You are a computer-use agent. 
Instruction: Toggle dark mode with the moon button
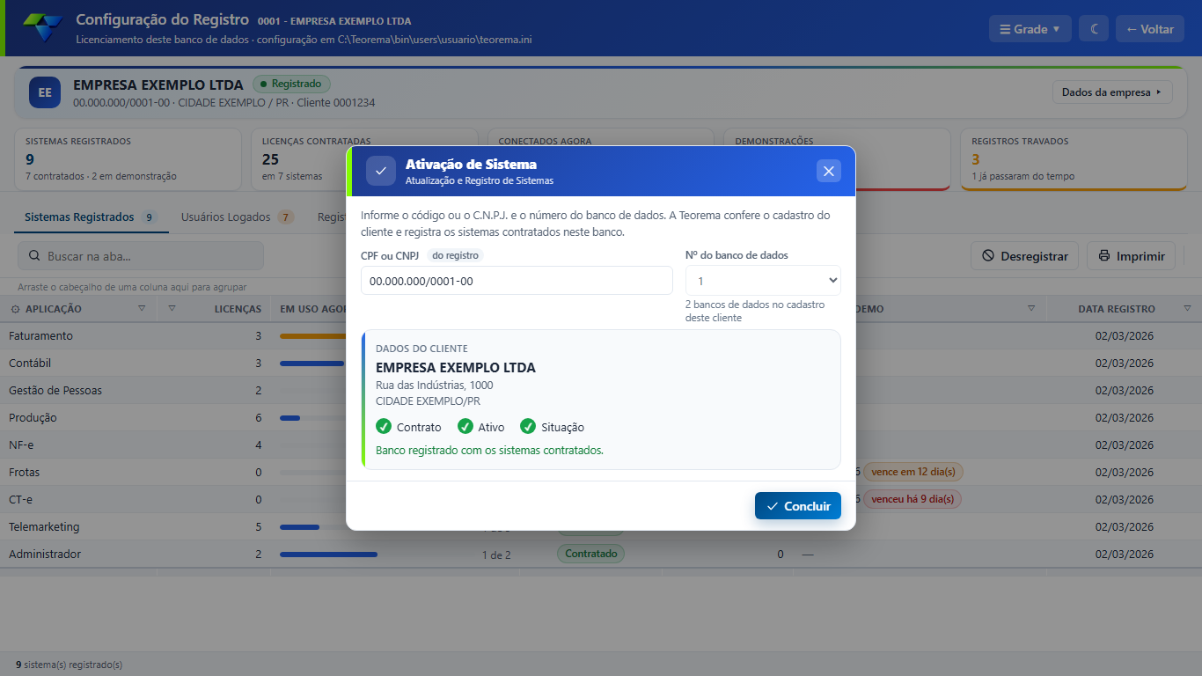[1094, 29]
